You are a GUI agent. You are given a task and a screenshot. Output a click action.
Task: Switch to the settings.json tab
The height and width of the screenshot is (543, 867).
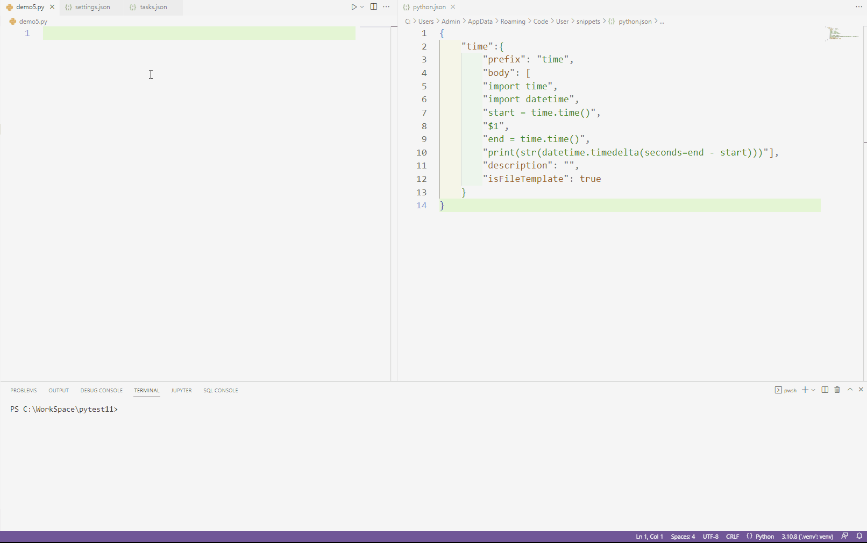pyautogui.click(x=91, y=7)
